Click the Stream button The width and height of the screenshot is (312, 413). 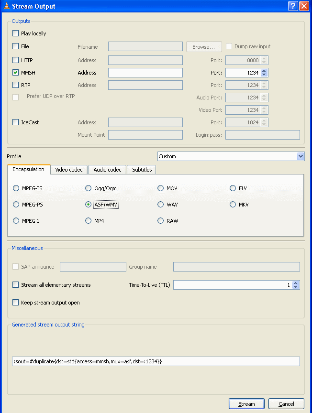tap(246, 404)
